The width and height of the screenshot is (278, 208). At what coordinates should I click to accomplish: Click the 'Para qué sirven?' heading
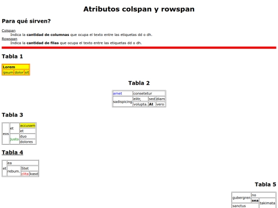(x=26, y=21)
